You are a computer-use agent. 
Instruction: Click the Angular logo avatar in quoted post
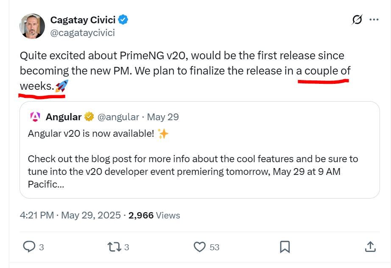pos(35,117)
